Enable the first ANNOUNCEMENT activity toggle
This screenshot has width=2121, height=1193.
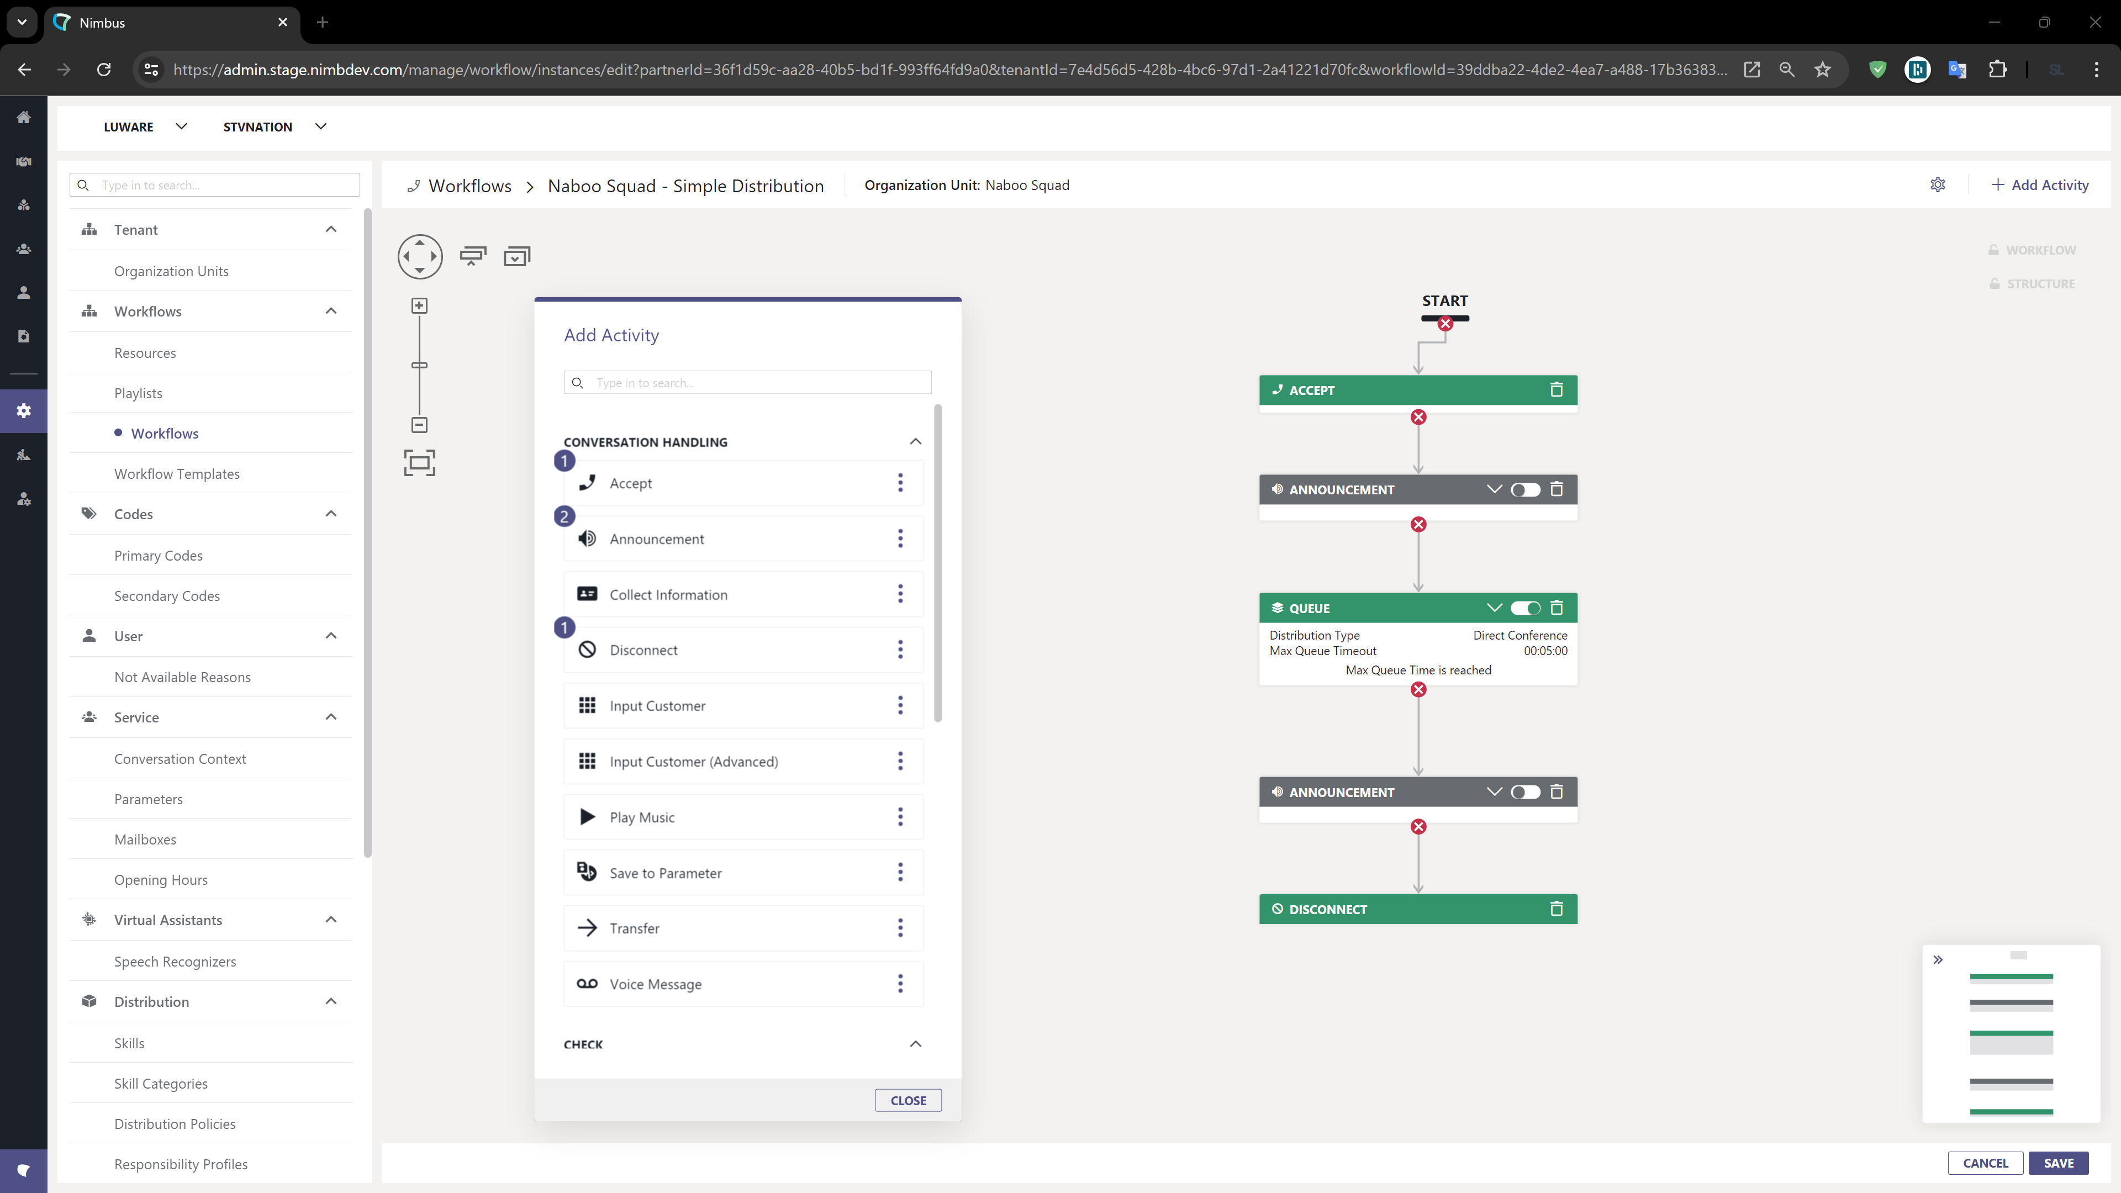(x=1525, y=490)
